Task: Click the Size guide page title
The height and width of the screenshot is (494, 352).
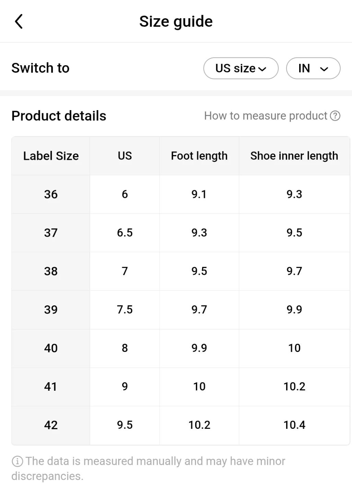Action: (176, 21)
